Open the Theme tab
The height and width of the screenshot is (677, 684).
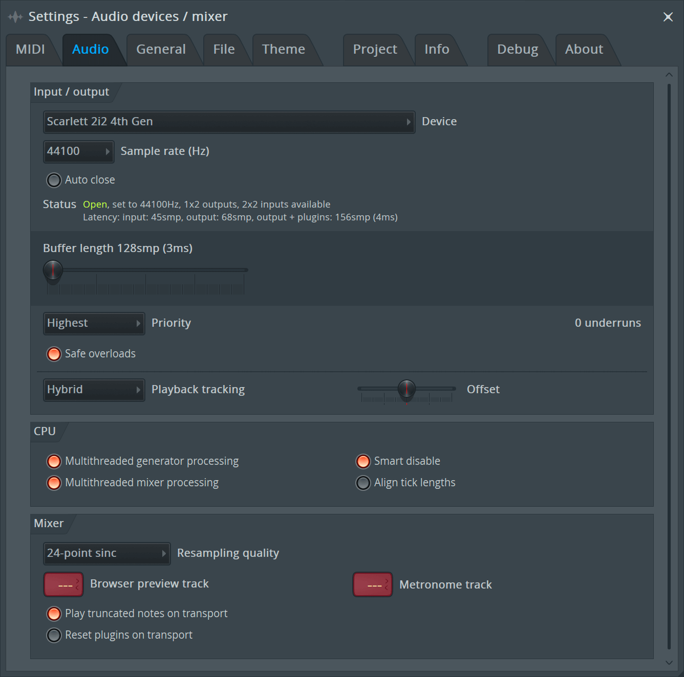coord(283,50)
